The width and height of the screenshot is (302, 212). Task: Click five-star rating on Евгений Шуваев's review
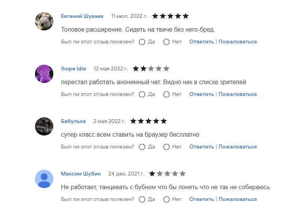click(170, 16)
